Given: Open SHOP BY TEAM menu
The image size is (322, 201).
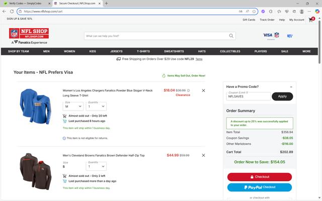Looking at the screenshot, I should [x=19, y=51].
